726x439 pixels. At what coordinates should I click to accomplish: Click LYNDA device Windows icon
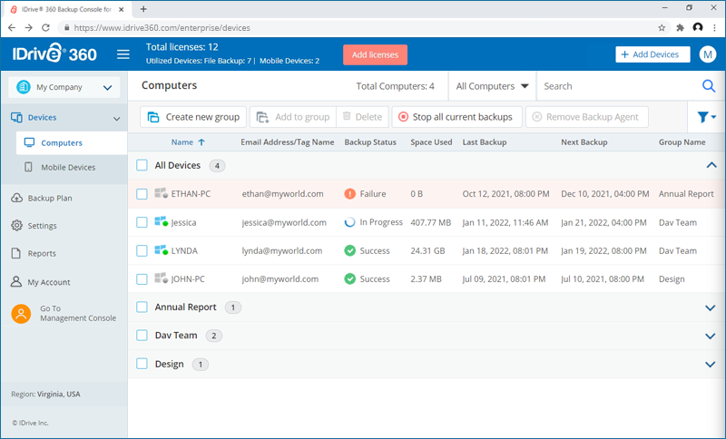pos(162,250)
